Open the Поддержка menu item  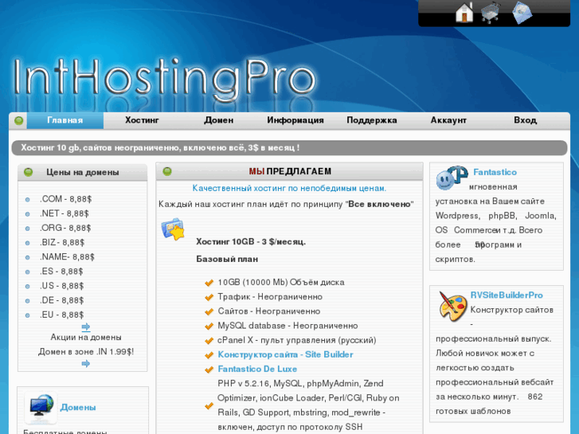pyautogui.click(x=372, y=120)
